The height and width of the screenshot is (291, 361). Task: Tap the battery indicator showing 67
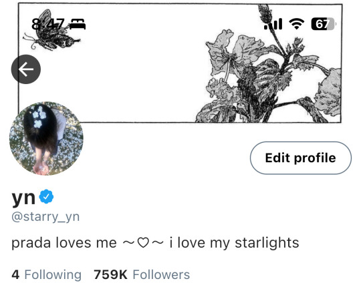point(324,23)
